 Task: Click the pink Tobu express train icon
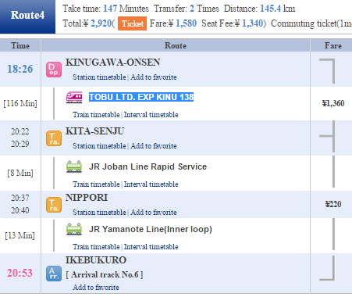(x=74, y=98)
